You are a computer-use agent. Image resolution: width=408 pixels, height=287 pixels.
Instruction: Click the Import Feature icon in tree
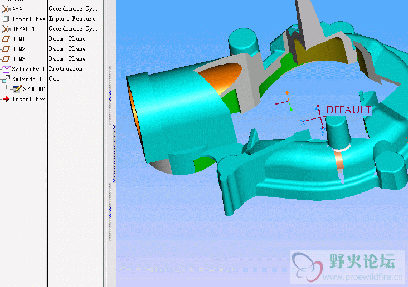[x=6, y=19]
